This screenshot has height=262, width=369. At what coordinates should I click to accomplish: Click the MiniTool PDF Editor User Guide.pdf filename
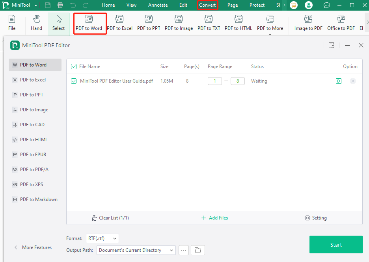[x=116, y=81]
